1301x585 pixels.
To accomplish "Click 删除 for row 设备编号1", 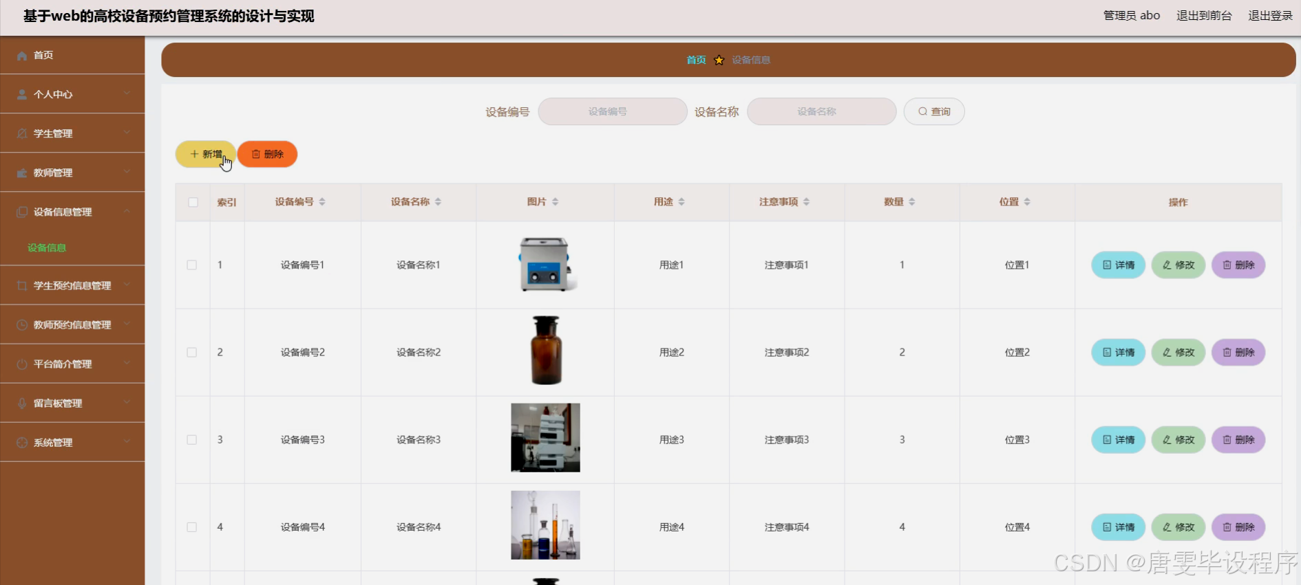I will click(x=1238, y=265).
